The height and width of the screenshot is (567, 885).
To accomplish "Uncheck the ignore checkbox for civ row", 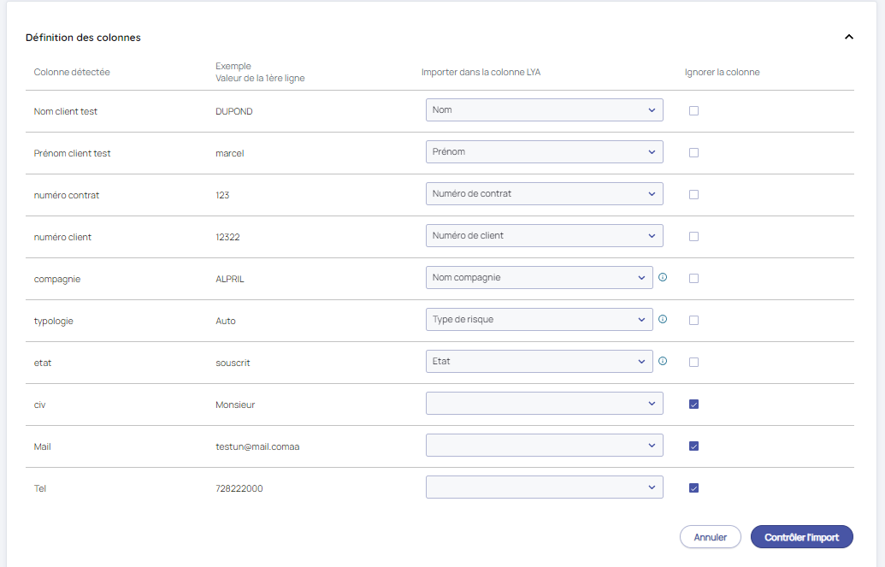I will coord(693,404).
